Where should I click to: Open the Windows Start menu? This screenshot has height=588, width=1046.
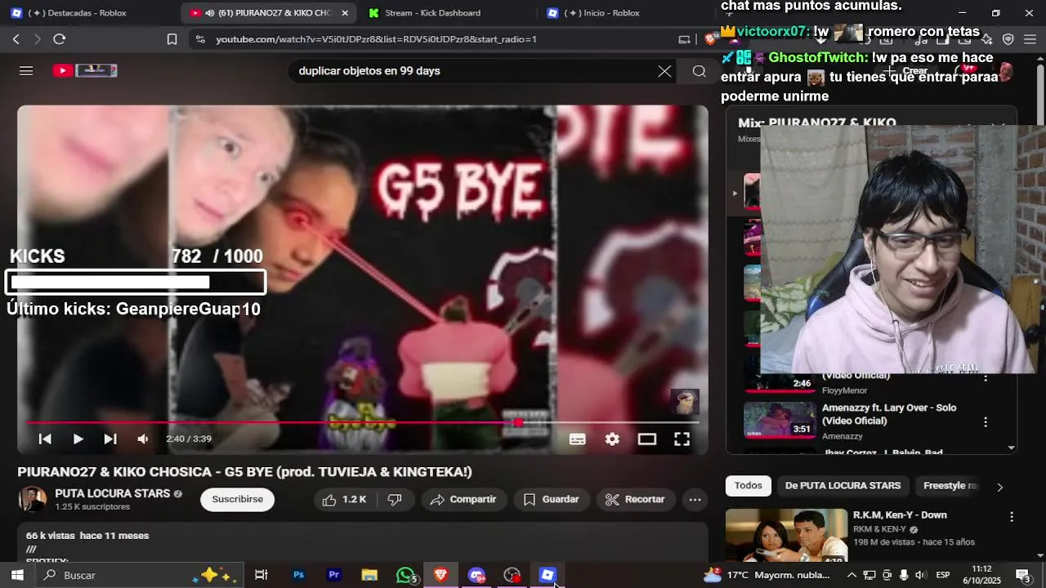pos(16,575)
